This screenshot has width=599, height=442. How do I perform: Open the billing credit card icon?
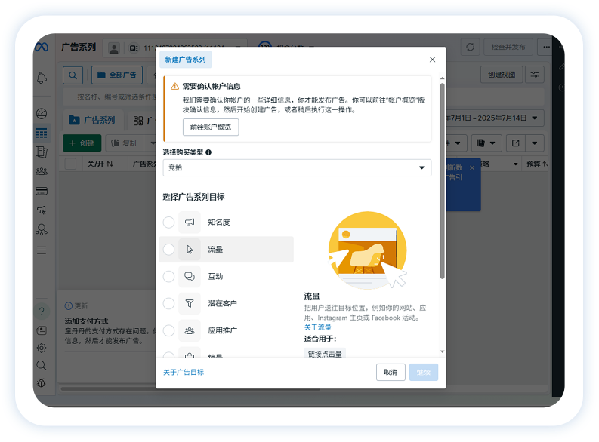[42, 191]
